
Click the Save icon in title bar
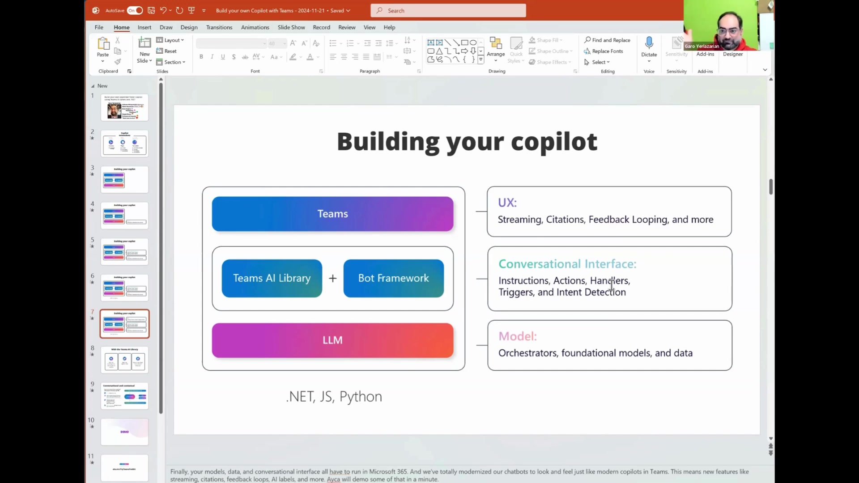[x=151, y=10]
